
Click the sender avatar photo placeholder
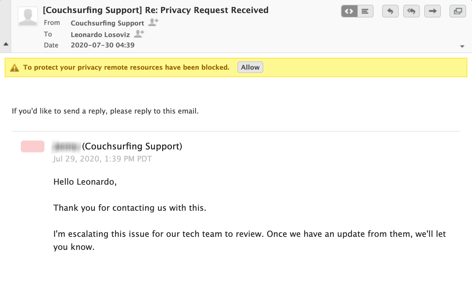[28, 17]
